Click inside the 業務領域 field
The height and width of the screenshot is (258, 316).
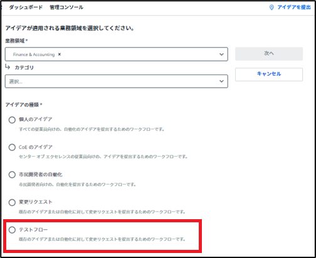tap(117, 54)
